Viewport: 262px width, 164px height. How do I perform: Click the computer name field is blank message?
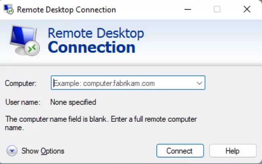[101, 123]
